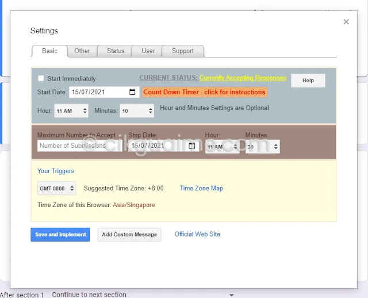368x298 pixels.
Task: Open calendar picker in Start Date field
Action: (132, 92)
